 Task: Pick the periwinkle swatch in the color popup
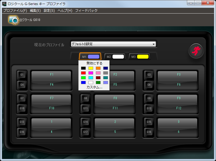(x=106, y=82)
